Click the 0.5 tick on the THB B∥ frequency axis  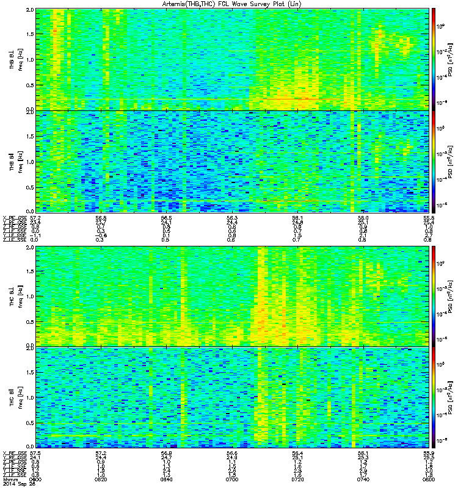30,187
